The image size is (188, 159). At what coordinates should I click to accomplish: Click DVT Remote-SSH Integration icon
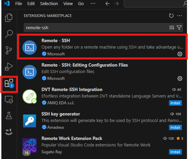30,96
